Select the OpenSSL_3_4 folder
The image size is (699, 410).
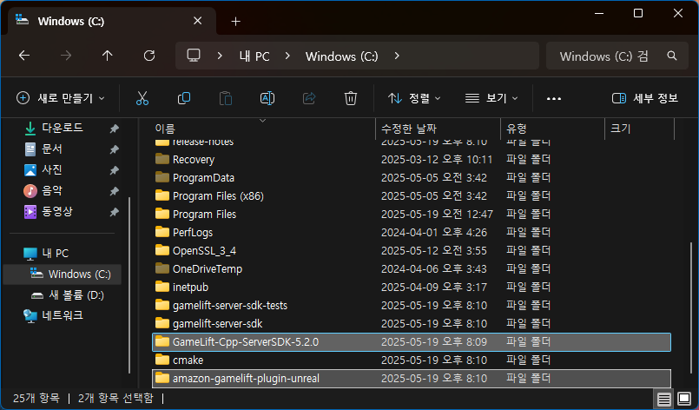click(x=411, y=251)
